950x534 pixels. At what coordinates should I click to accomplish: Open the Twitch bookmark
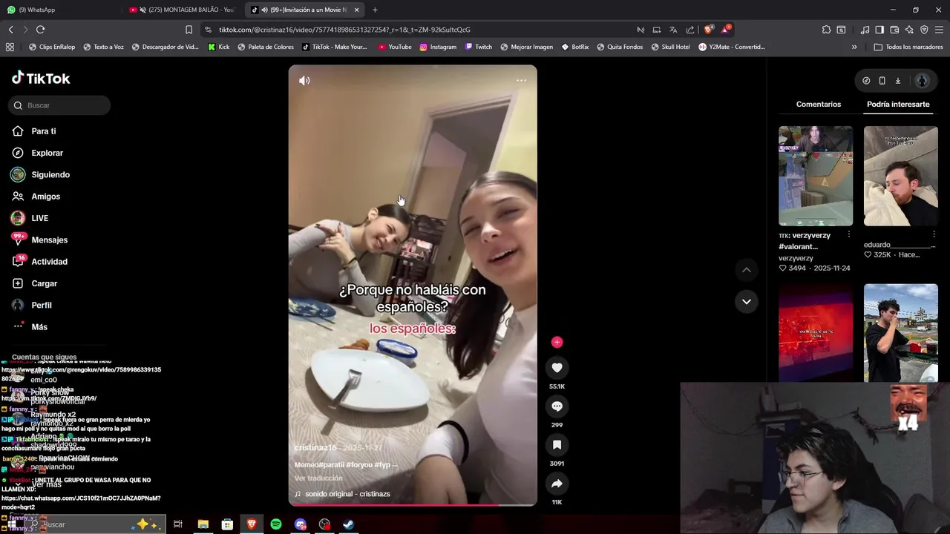click(x=479, y=47)
